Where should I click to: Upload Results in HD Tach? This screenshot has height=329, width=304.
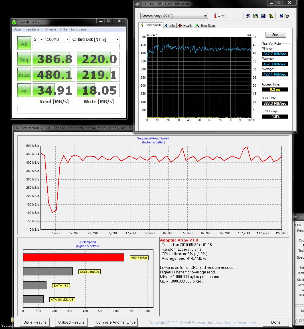pos(71,322)
